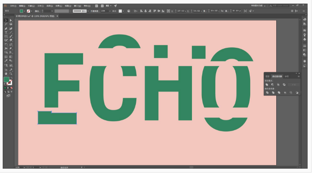Choose the Eraser tool
This screenshot has width=313, height=174.
(11, 40)
